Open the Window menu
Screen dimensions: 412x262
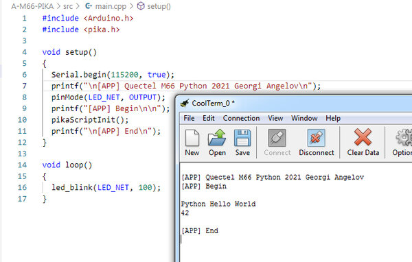pos(304,118)
